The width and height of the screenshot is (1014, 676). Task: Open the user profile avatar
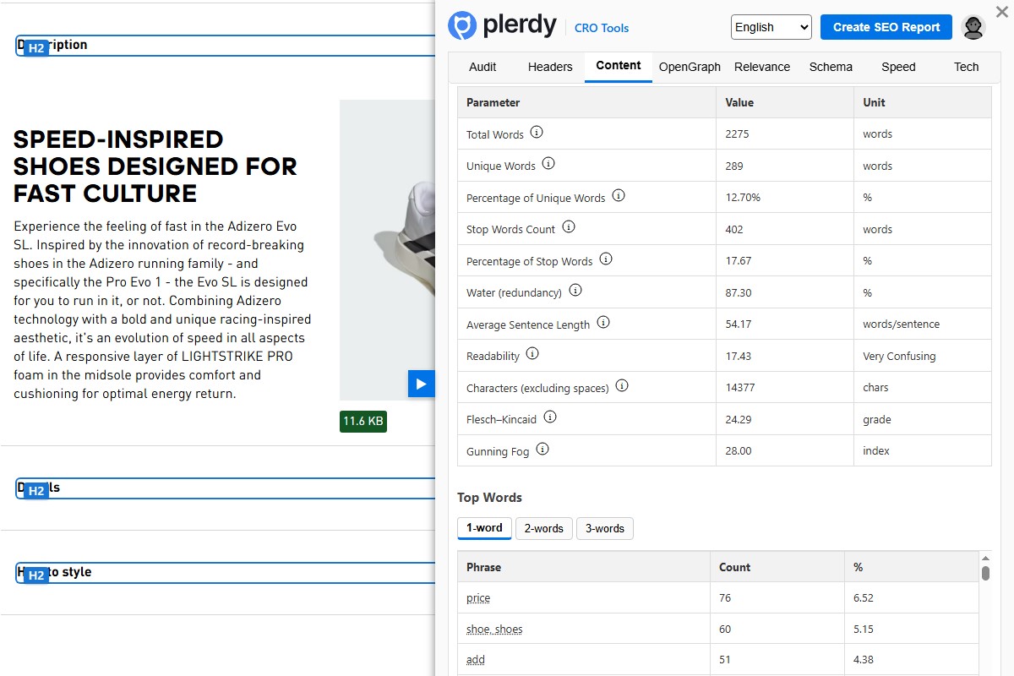point(973,26)
